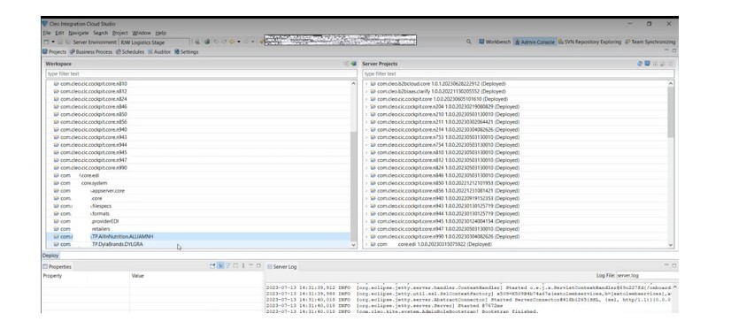731x329 pixels.
Task: Open the Search menu
Action: tap(100, 33)
